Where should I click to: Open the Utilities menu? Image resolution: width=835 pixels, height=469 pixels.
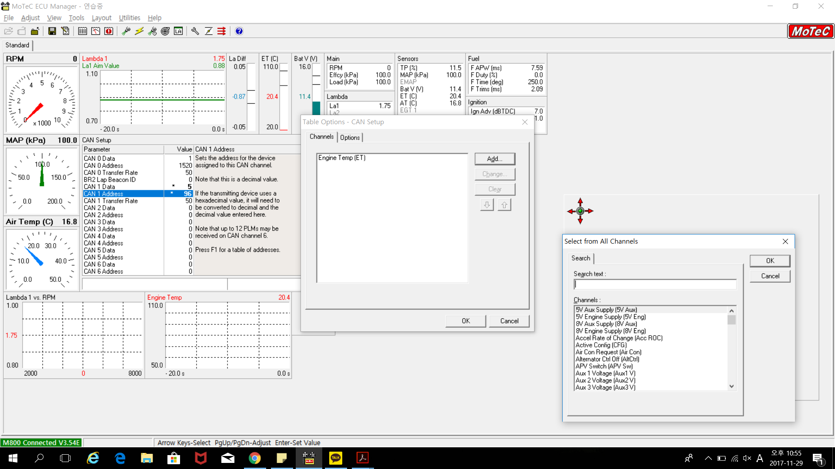130,18
